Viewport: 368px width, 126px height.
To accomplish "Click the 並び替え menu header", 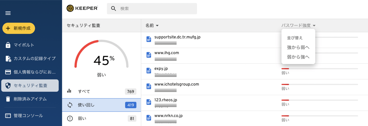I will pyautogui.click(x=295, y=38).
